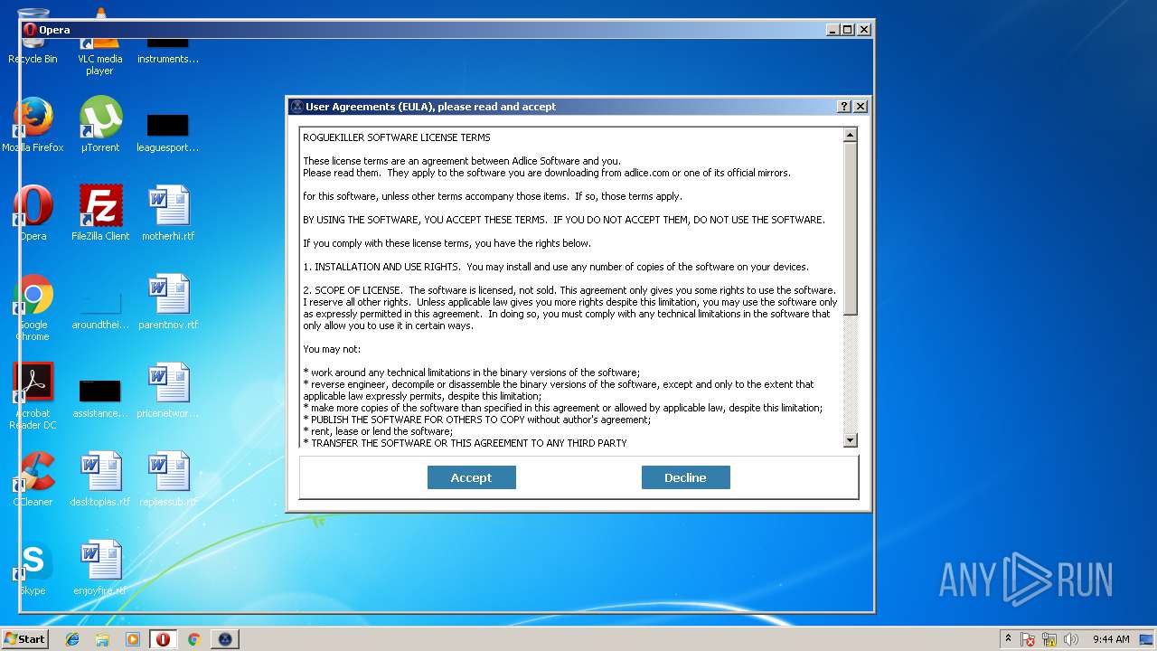Select the motherhi.rtf document icon

pos(168,213)
